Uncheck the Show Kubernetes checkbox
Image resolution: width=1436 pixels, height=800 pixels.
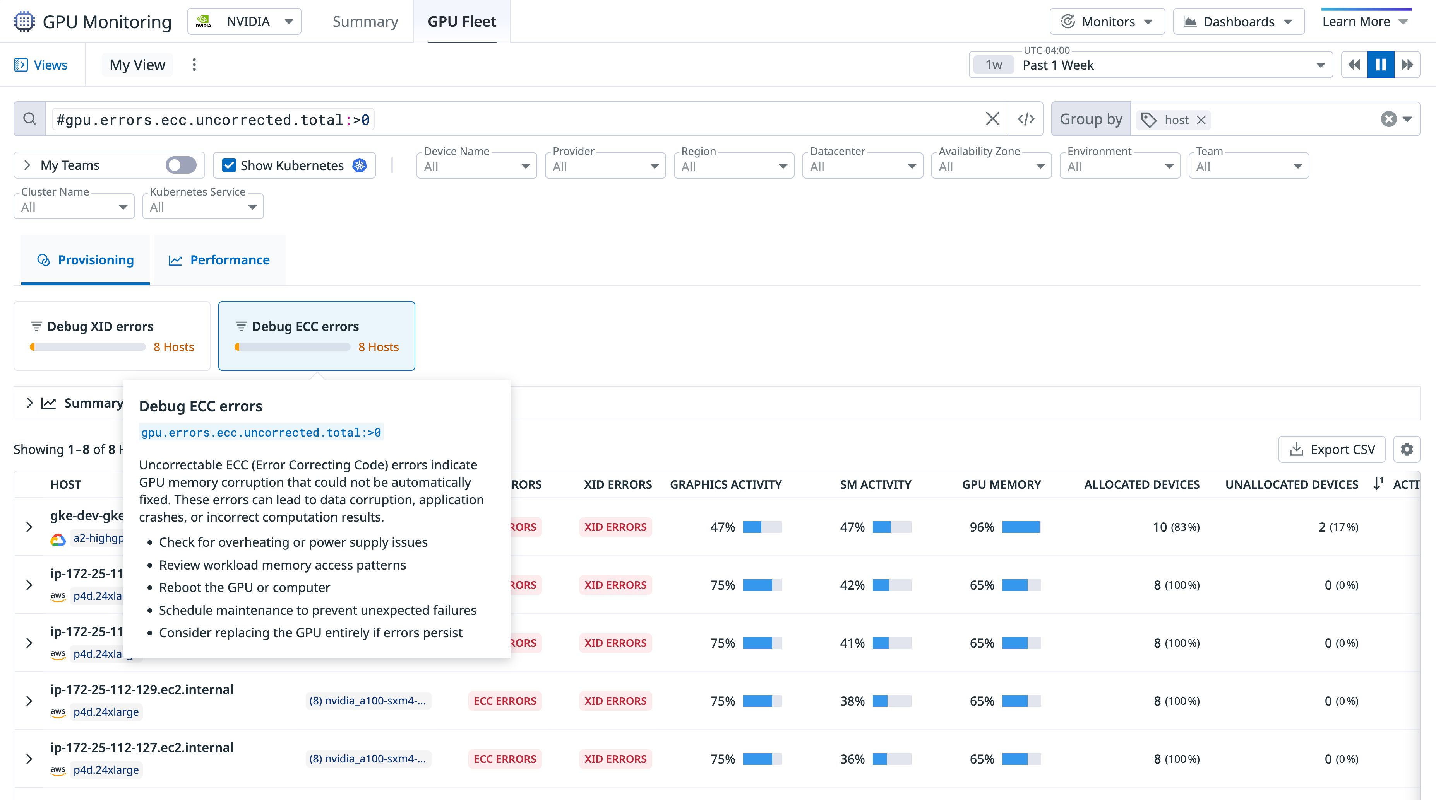[229, 165]
